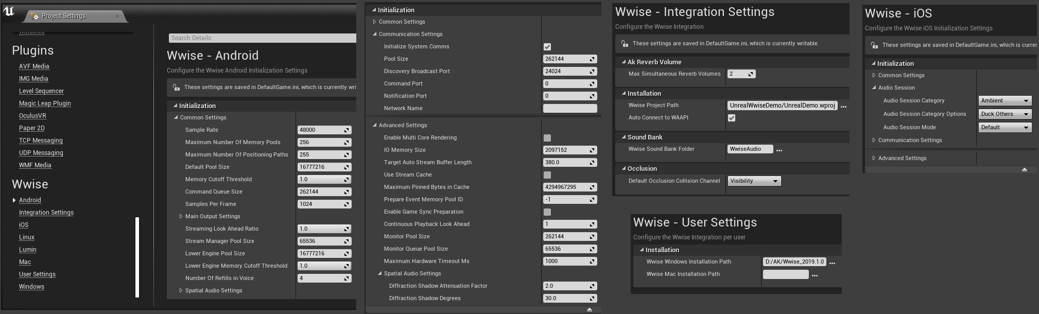Open Integration Settings in Wwise list
This screenshot has height=314, width=1039.
pyautogui.click(x=46, y=213)
